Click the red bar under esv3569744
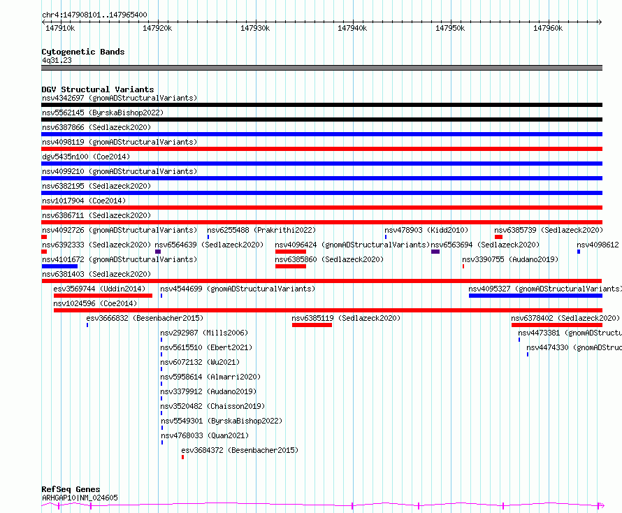The image size is (622, 513). click(103, 296)
